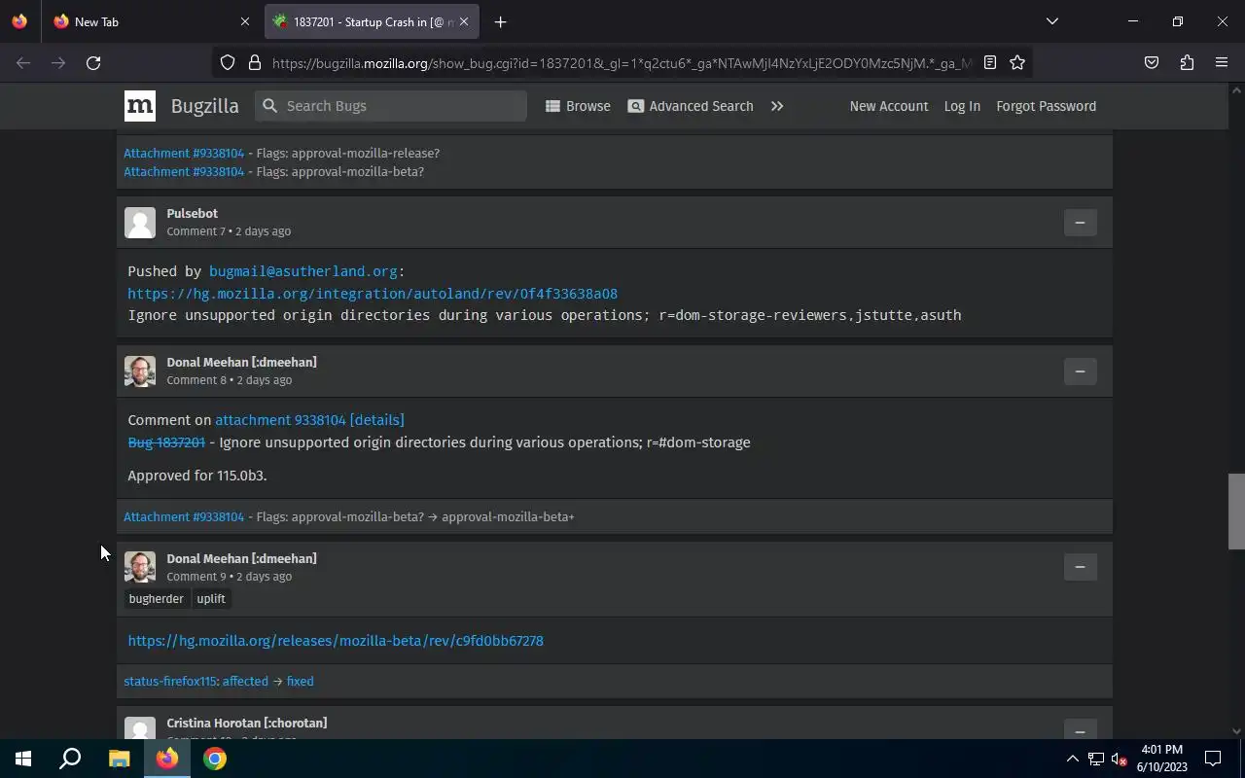Open the notification center icon
This screenshot has height=778, width=1245.
coord(1213,759)
